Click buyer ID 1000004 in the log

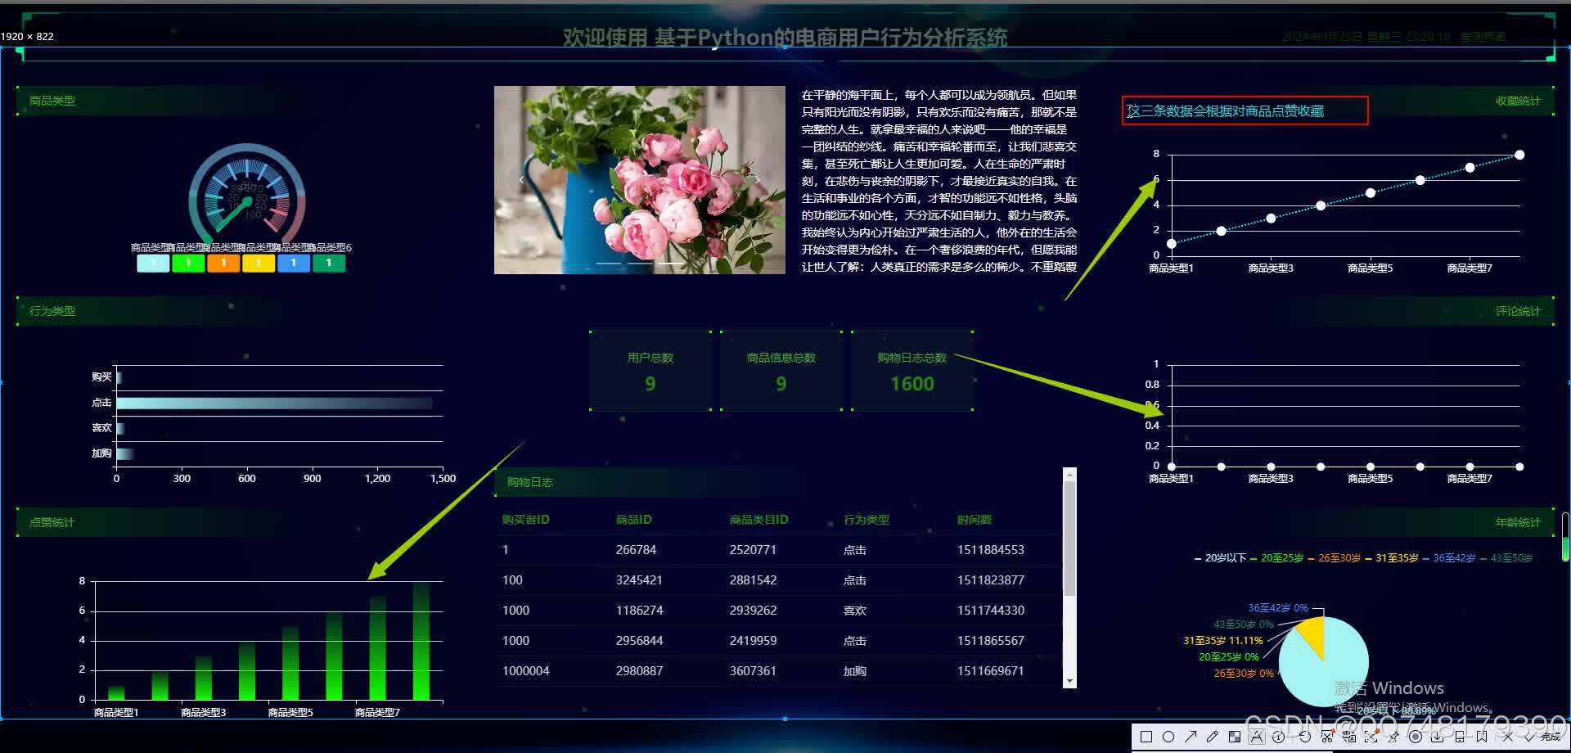[x=525, y=671]
